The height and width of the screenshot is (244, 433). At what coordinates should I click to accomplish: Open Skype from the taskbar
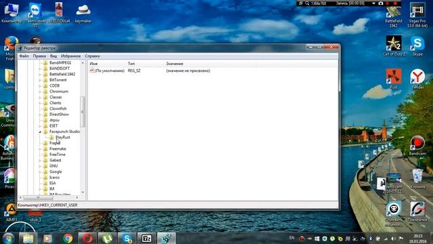point(127,238)
